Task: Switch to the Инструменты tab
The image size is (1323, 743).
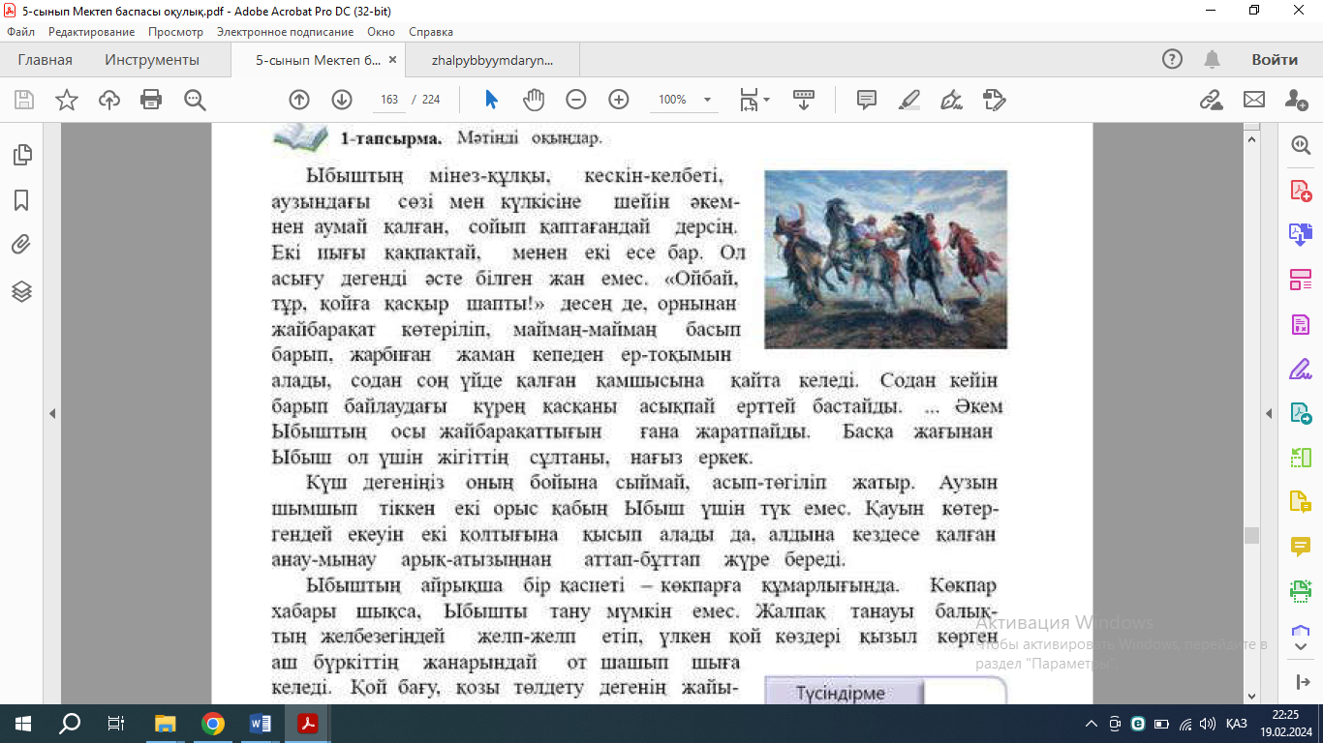Action: pyautogui.click(x=152, y=60)
